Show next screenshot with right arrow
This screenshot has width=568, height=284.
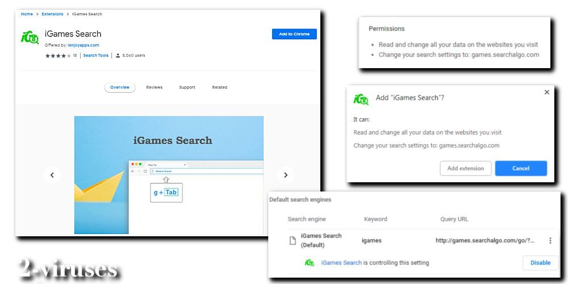pos(286,175)
